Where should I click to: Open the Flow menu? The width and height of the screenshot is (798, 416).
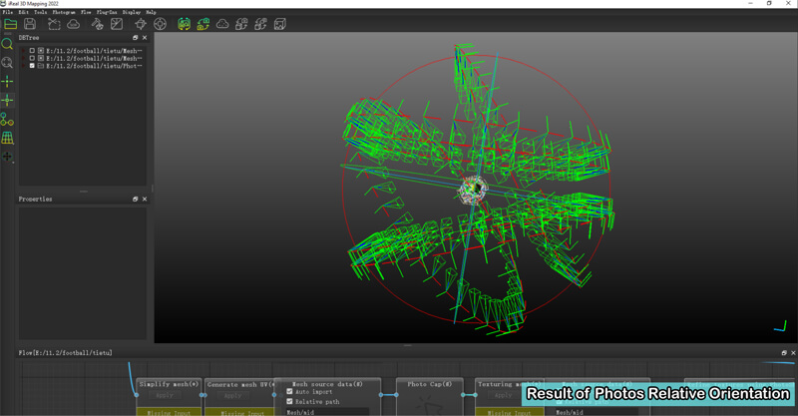tap(86, 12)
